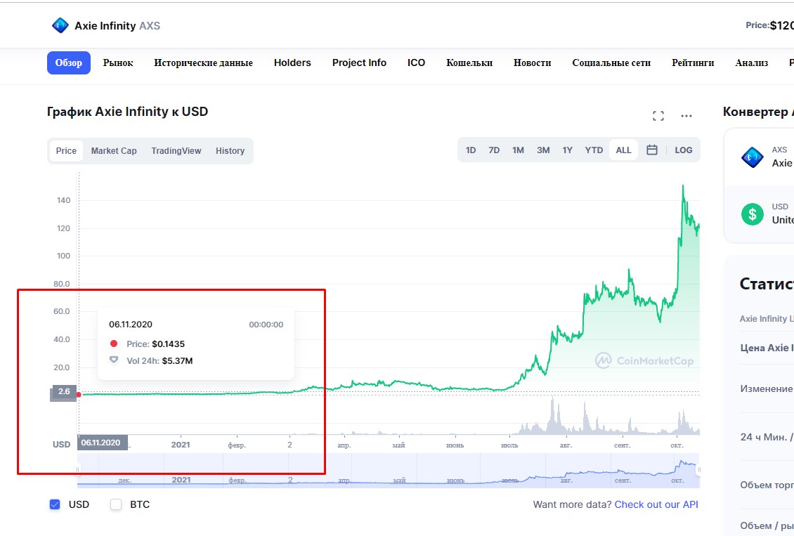The image size is (794, 536).
Task: Click the Axie Infinity AXS title text
Action: 117,26
